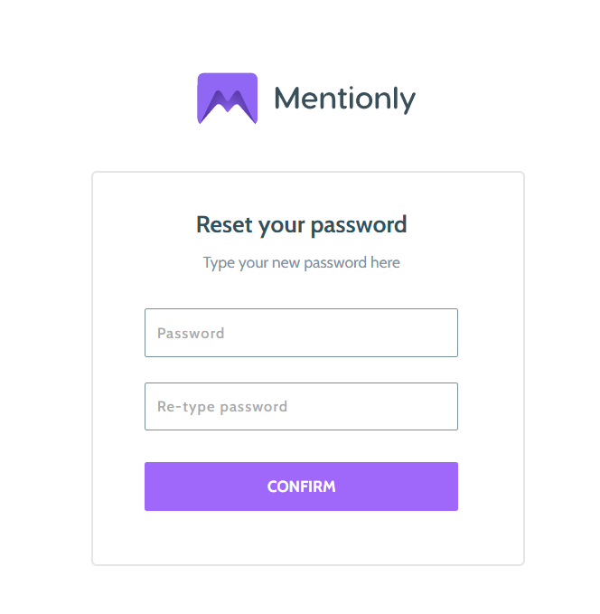This screenshot has height=614, width=600.
Task: Submit the form with the CONFIRM label
Action: tap(302, 486)
